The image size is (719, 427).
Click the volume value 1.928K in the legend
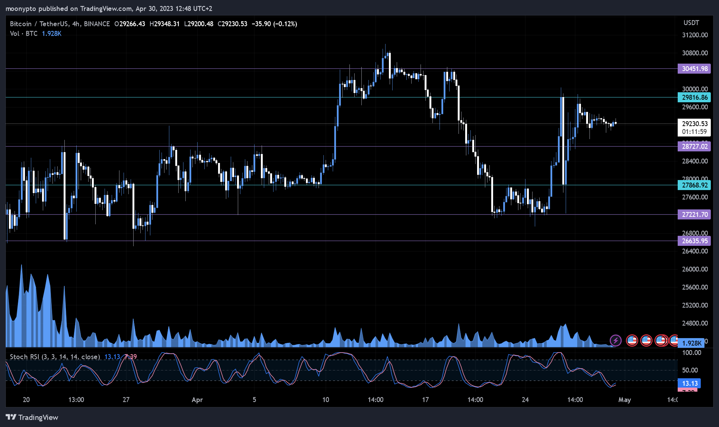click(51, 33)
